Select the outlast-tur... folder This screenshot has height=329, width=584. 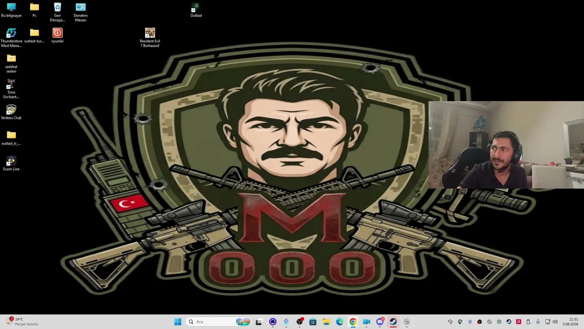(34, 36)
